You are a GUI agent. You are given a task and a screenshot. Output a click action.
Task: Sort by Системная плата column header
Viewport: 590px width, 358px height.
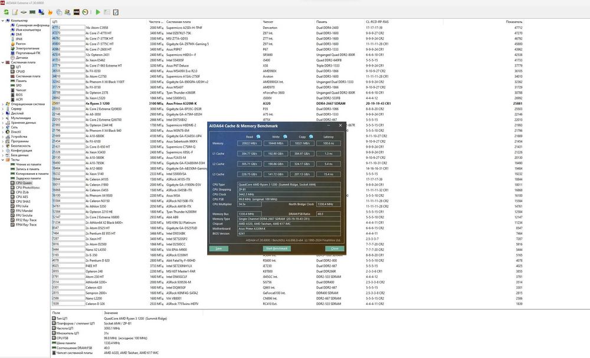tap(212, 22)
